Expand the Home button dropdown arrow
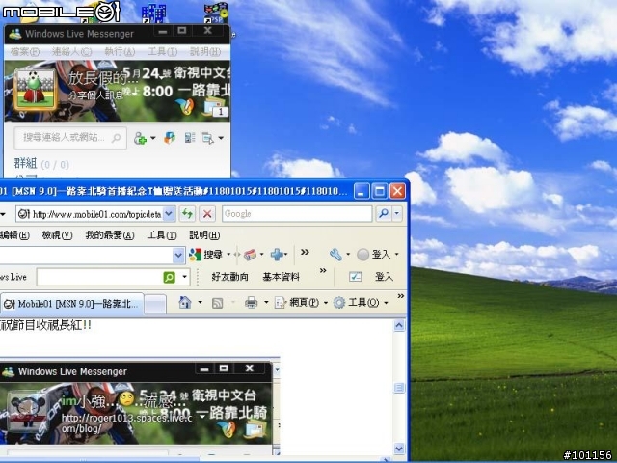 200,302
